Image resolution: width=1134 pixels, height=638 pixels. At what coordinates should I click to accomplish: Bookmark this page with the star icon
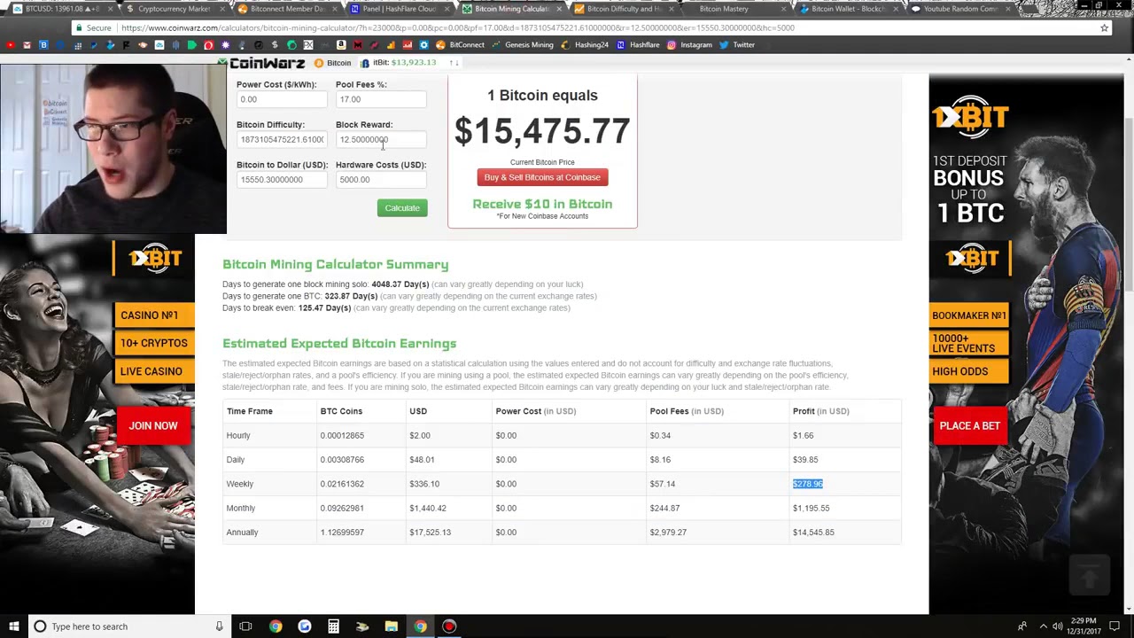1104,27
